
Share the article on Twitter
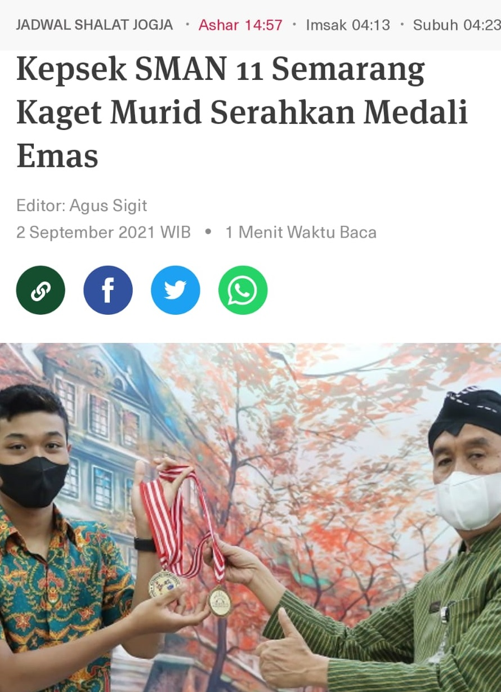176,290
